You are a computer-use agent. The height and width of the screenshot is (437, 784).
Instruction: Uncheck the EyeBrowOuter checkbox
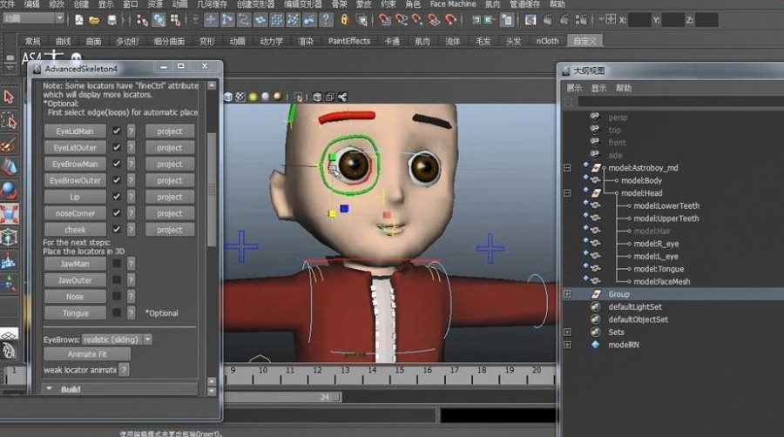pyautogui.click(x=117, y=180)
